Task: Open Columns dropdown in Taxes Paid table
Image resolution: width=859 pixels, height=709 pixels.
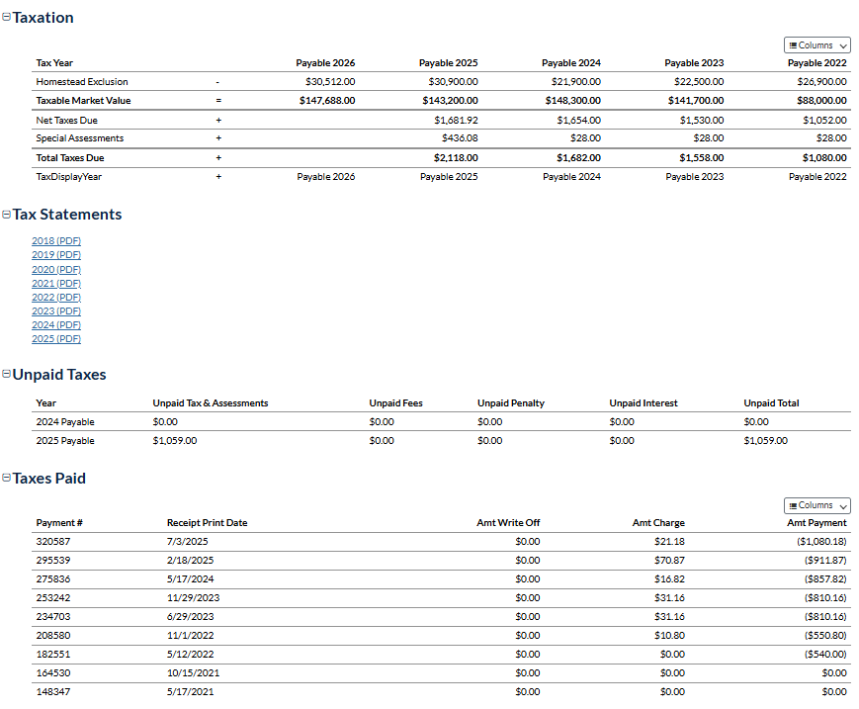Action: click(816, 505)
